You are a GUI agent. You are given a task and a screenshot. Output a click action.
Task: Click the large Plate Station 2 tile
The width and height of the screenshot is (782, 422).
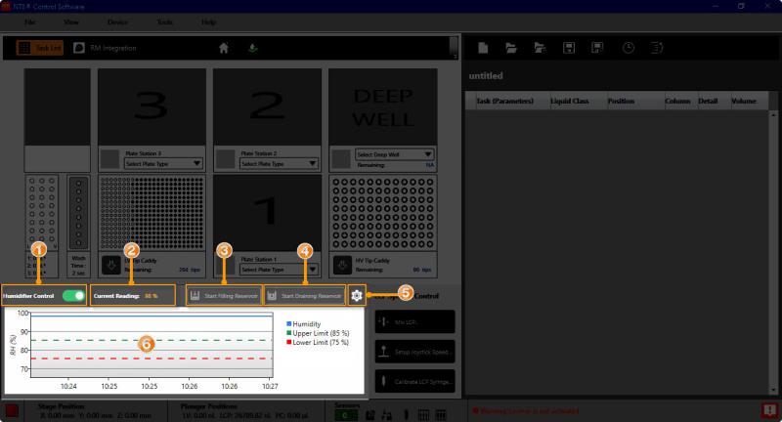[267, 106]
